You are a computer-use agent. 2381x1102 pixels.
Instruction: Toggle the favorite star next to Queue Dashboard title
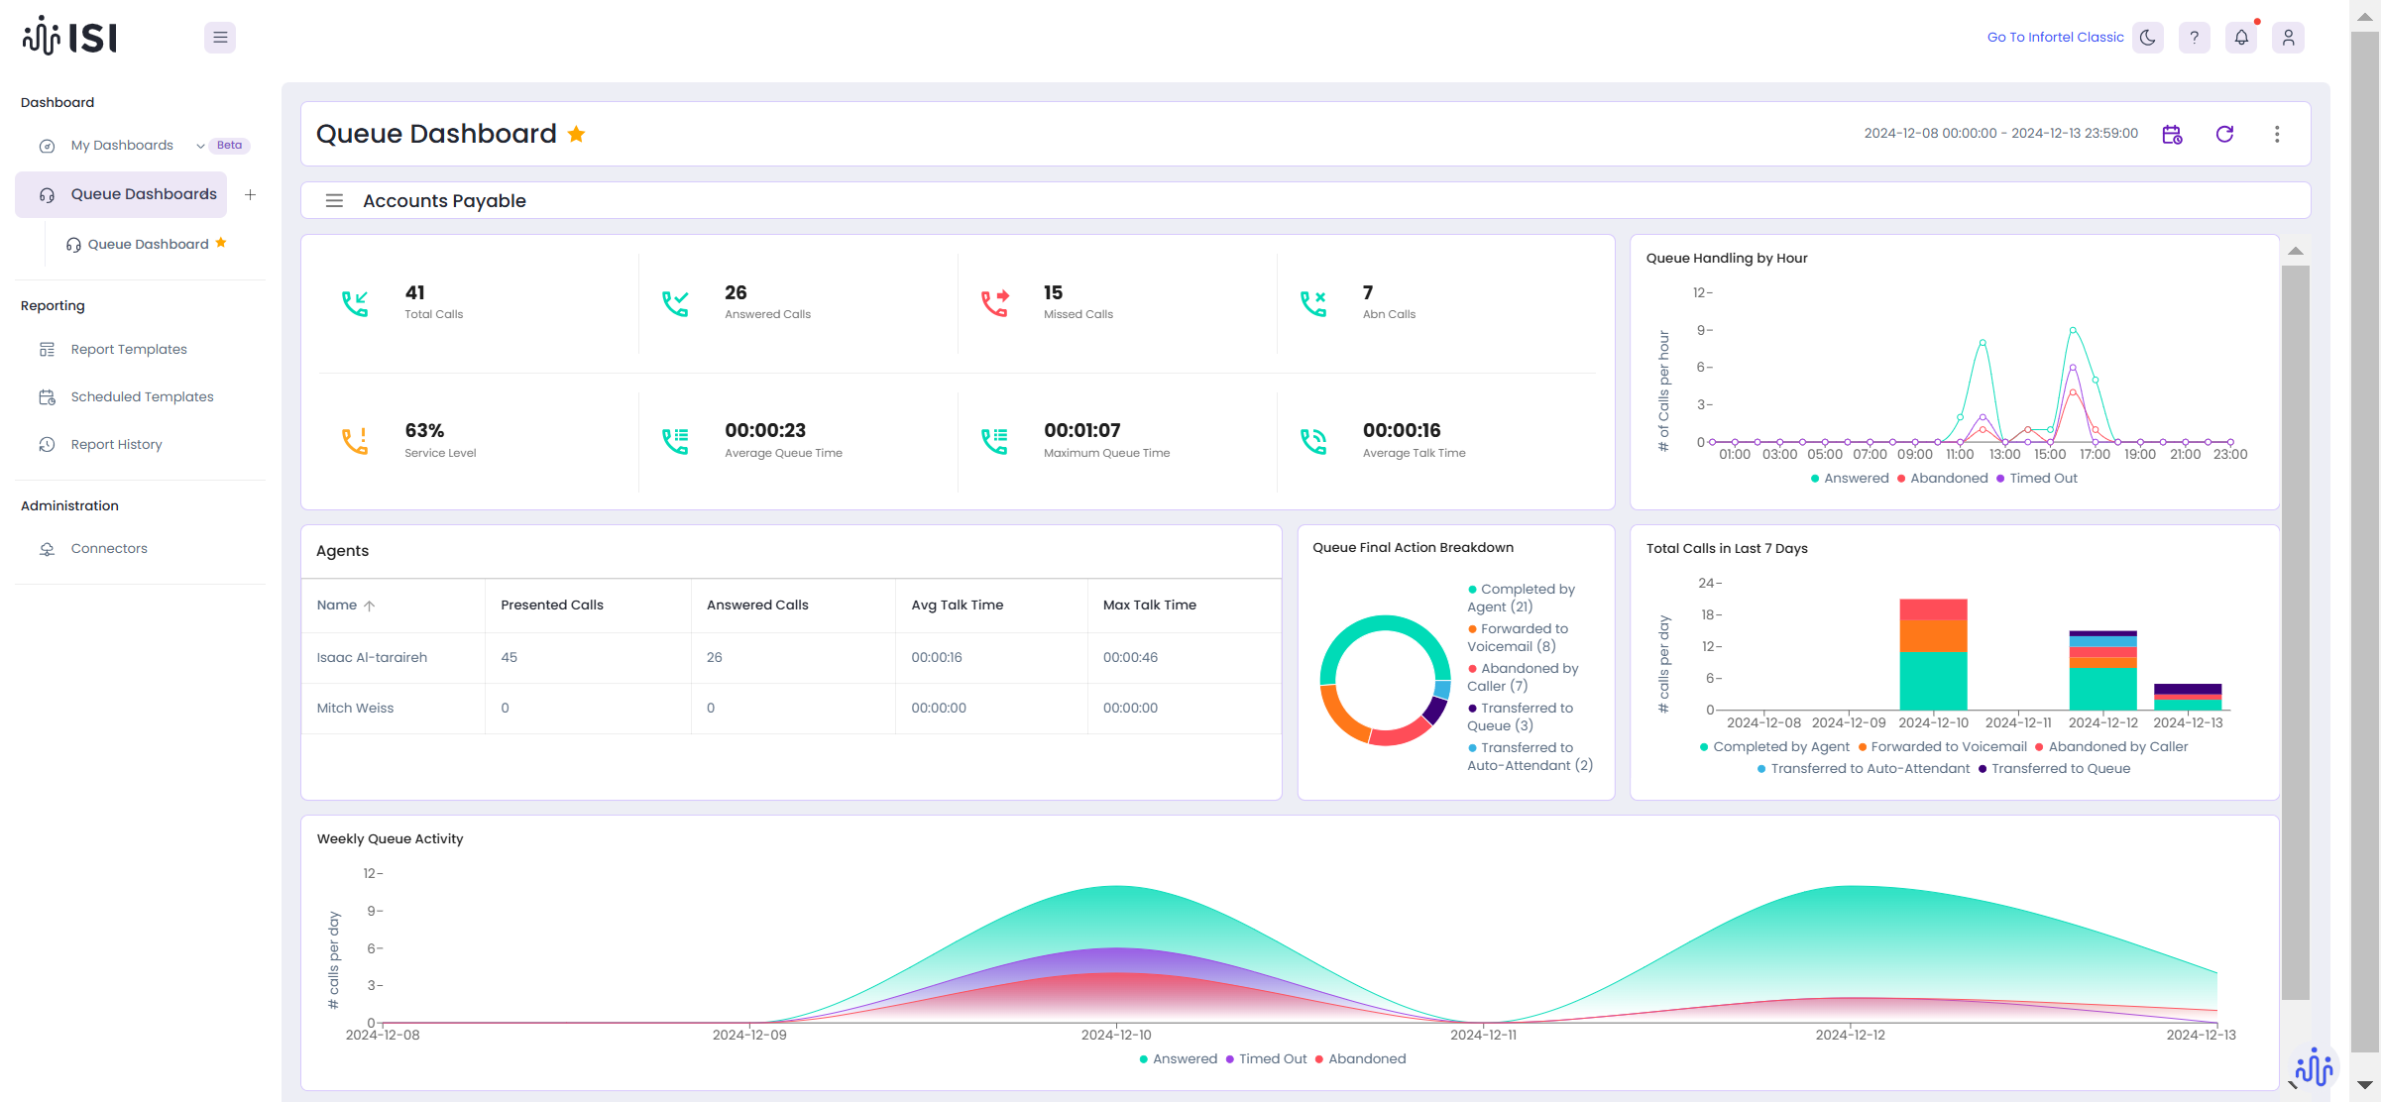tap(576, 134)
